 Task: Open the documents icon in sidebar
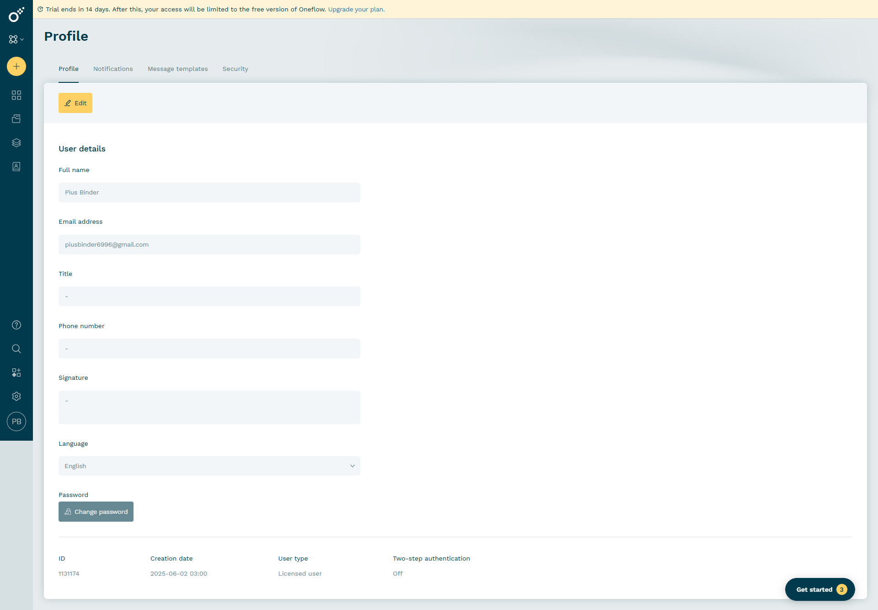pos(16,119)
